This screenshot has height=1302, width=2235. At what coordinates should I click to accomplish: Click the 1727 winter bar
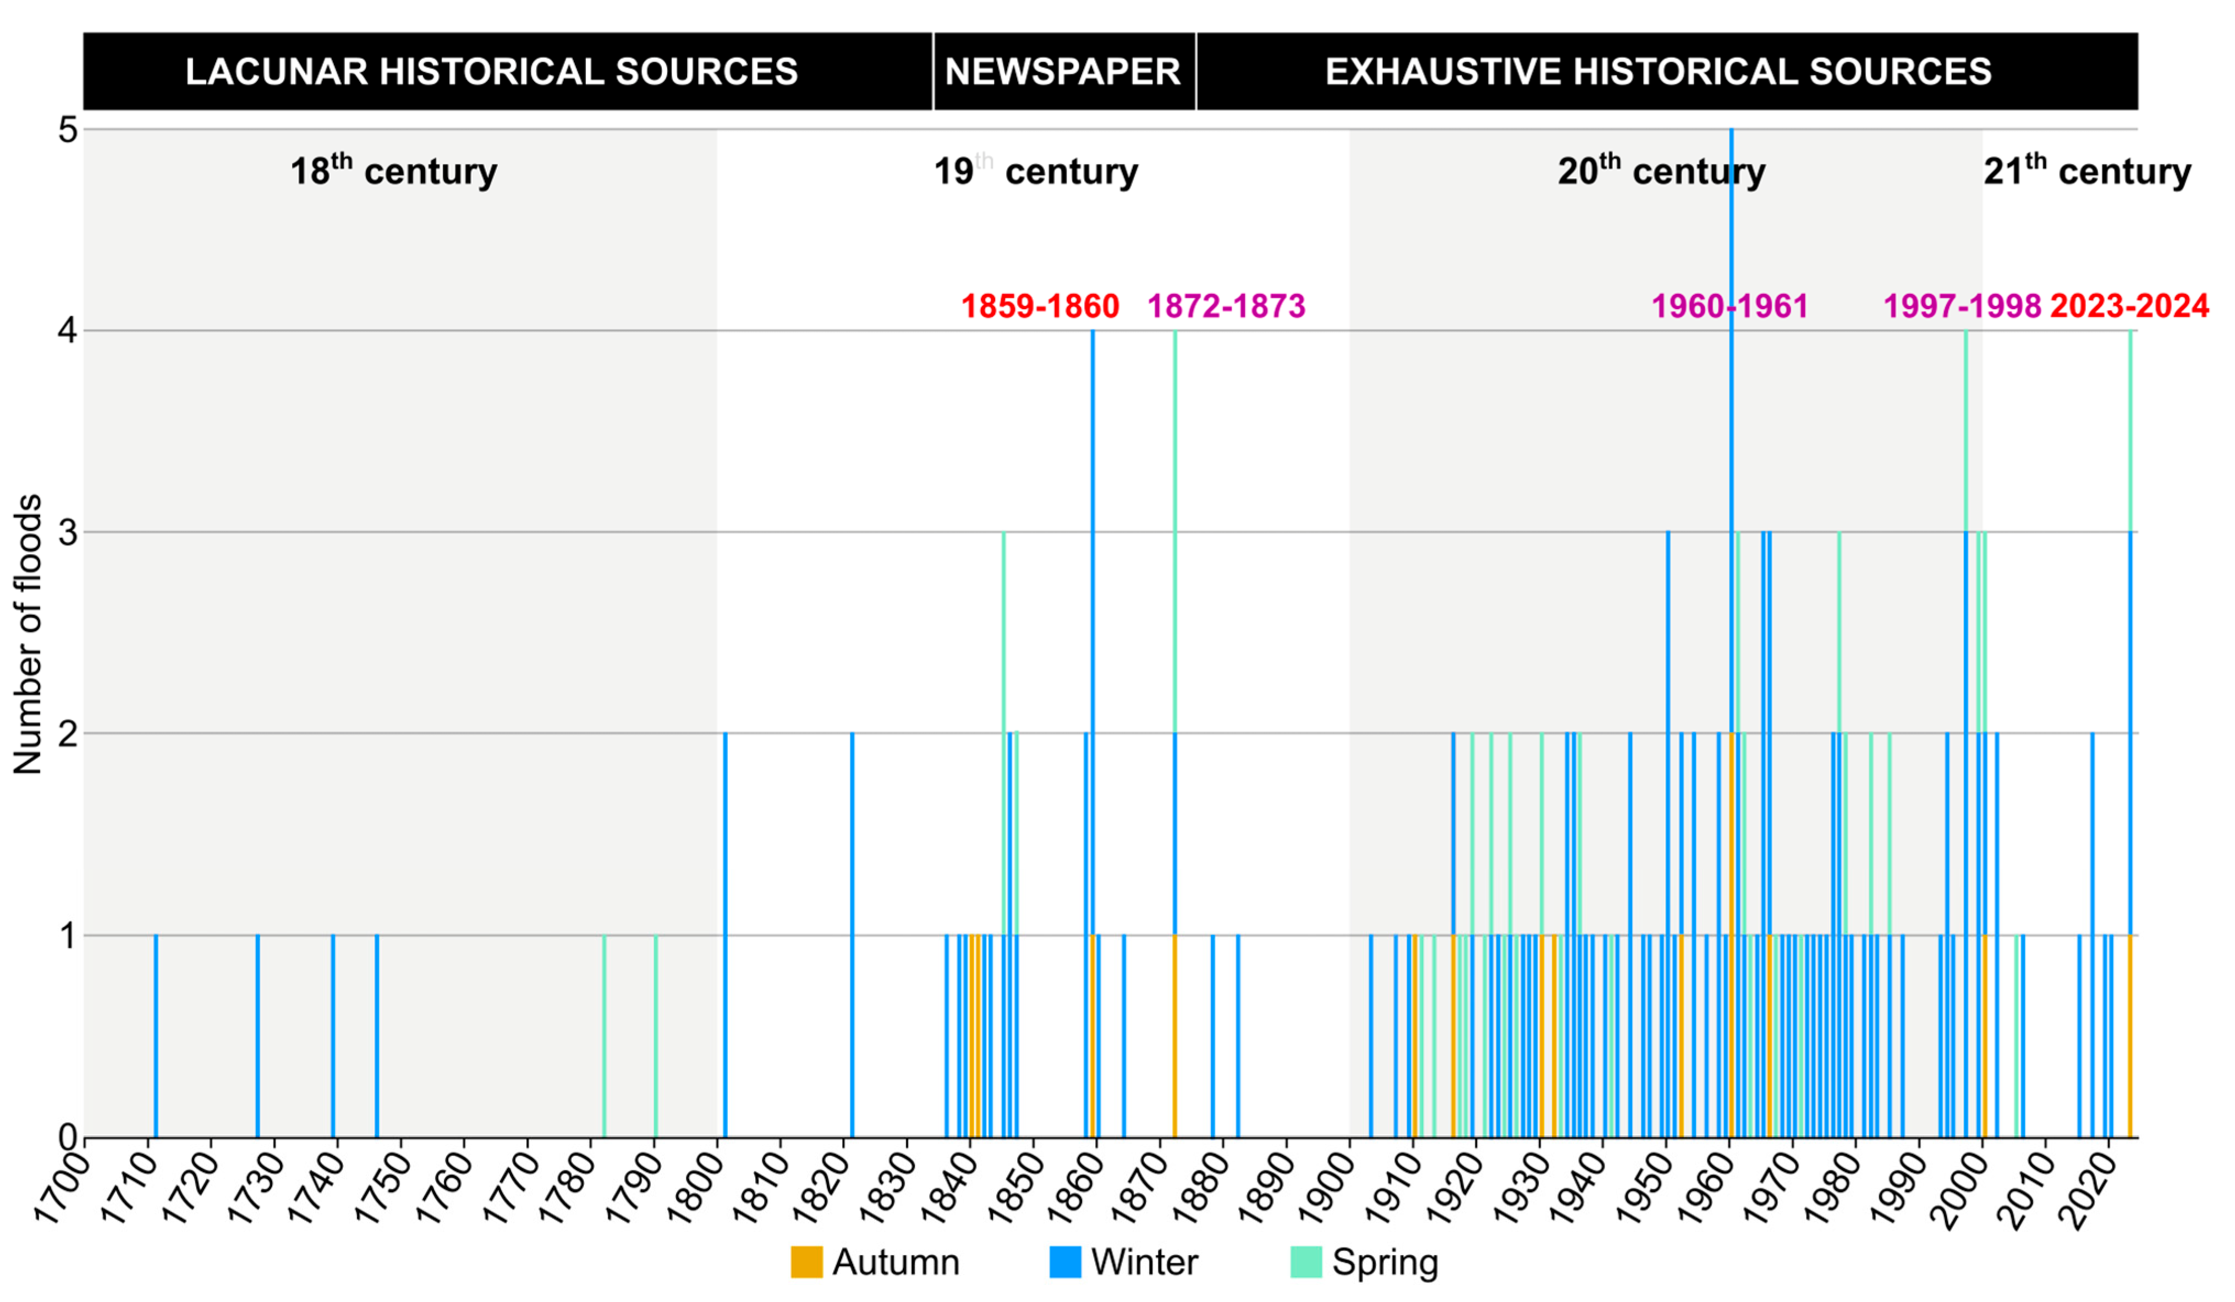click(x=258, y=1036)
